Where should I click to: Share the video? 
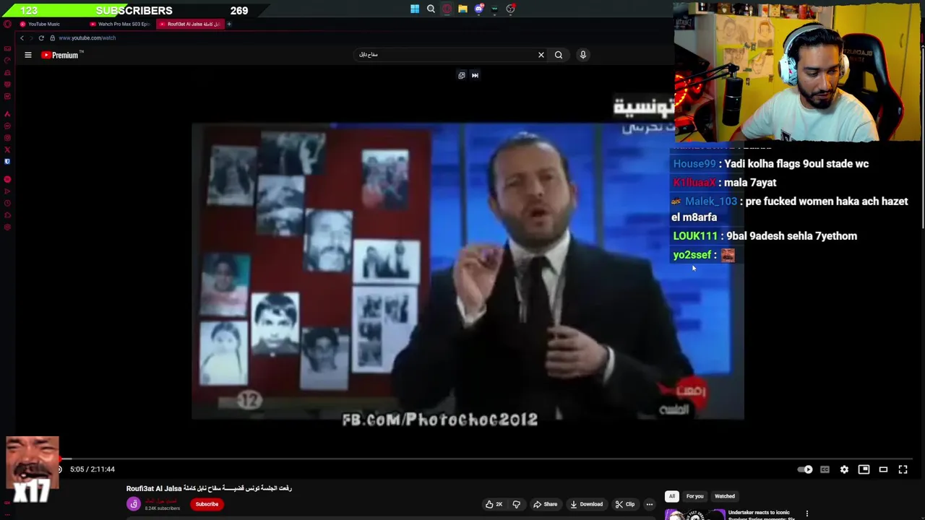[x=545, y=504]
